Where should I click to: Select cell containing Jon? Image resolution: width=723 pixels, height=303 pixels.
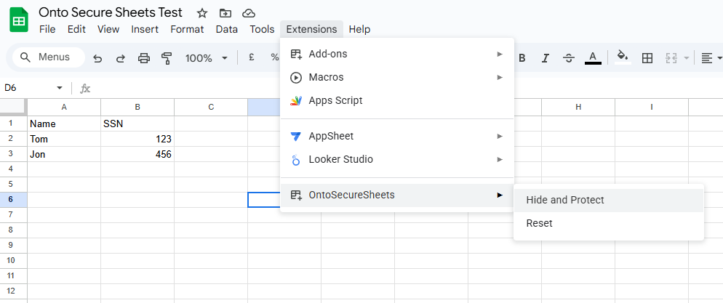[x=64, y=154]
